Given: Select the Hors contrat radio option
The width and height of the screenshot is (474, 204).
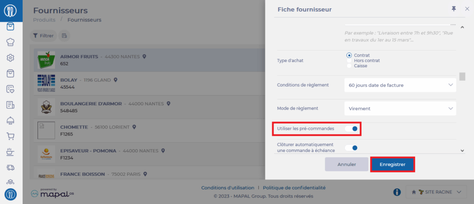Looking at the screenshot, I should pos(349,61).
